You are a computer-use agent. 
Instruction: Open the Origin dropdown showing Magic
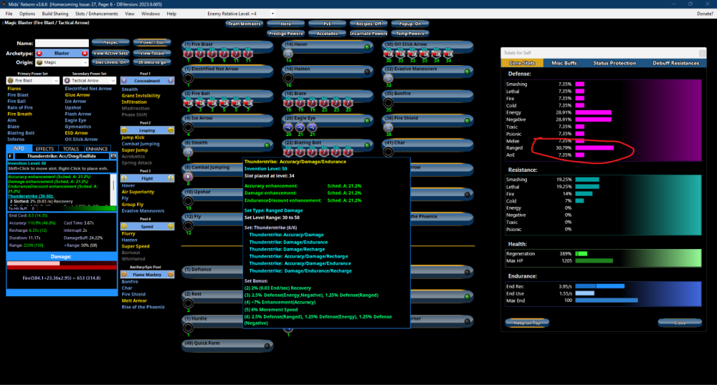click(64, 63)
